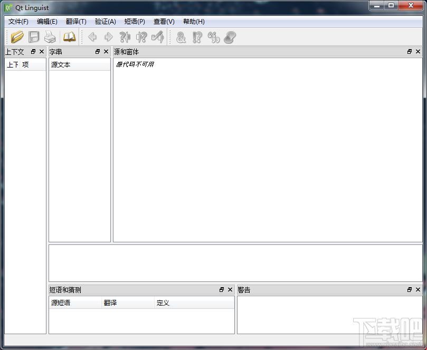Click Done and Next toolbar icon
Image resolution: width=427 pixels, height=350 pixels.
click(158, 37)
